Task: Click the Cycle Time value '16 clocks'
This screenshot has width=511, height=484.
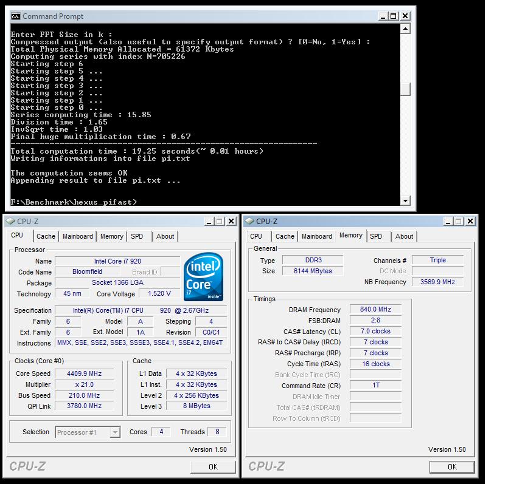Action: 375,364
